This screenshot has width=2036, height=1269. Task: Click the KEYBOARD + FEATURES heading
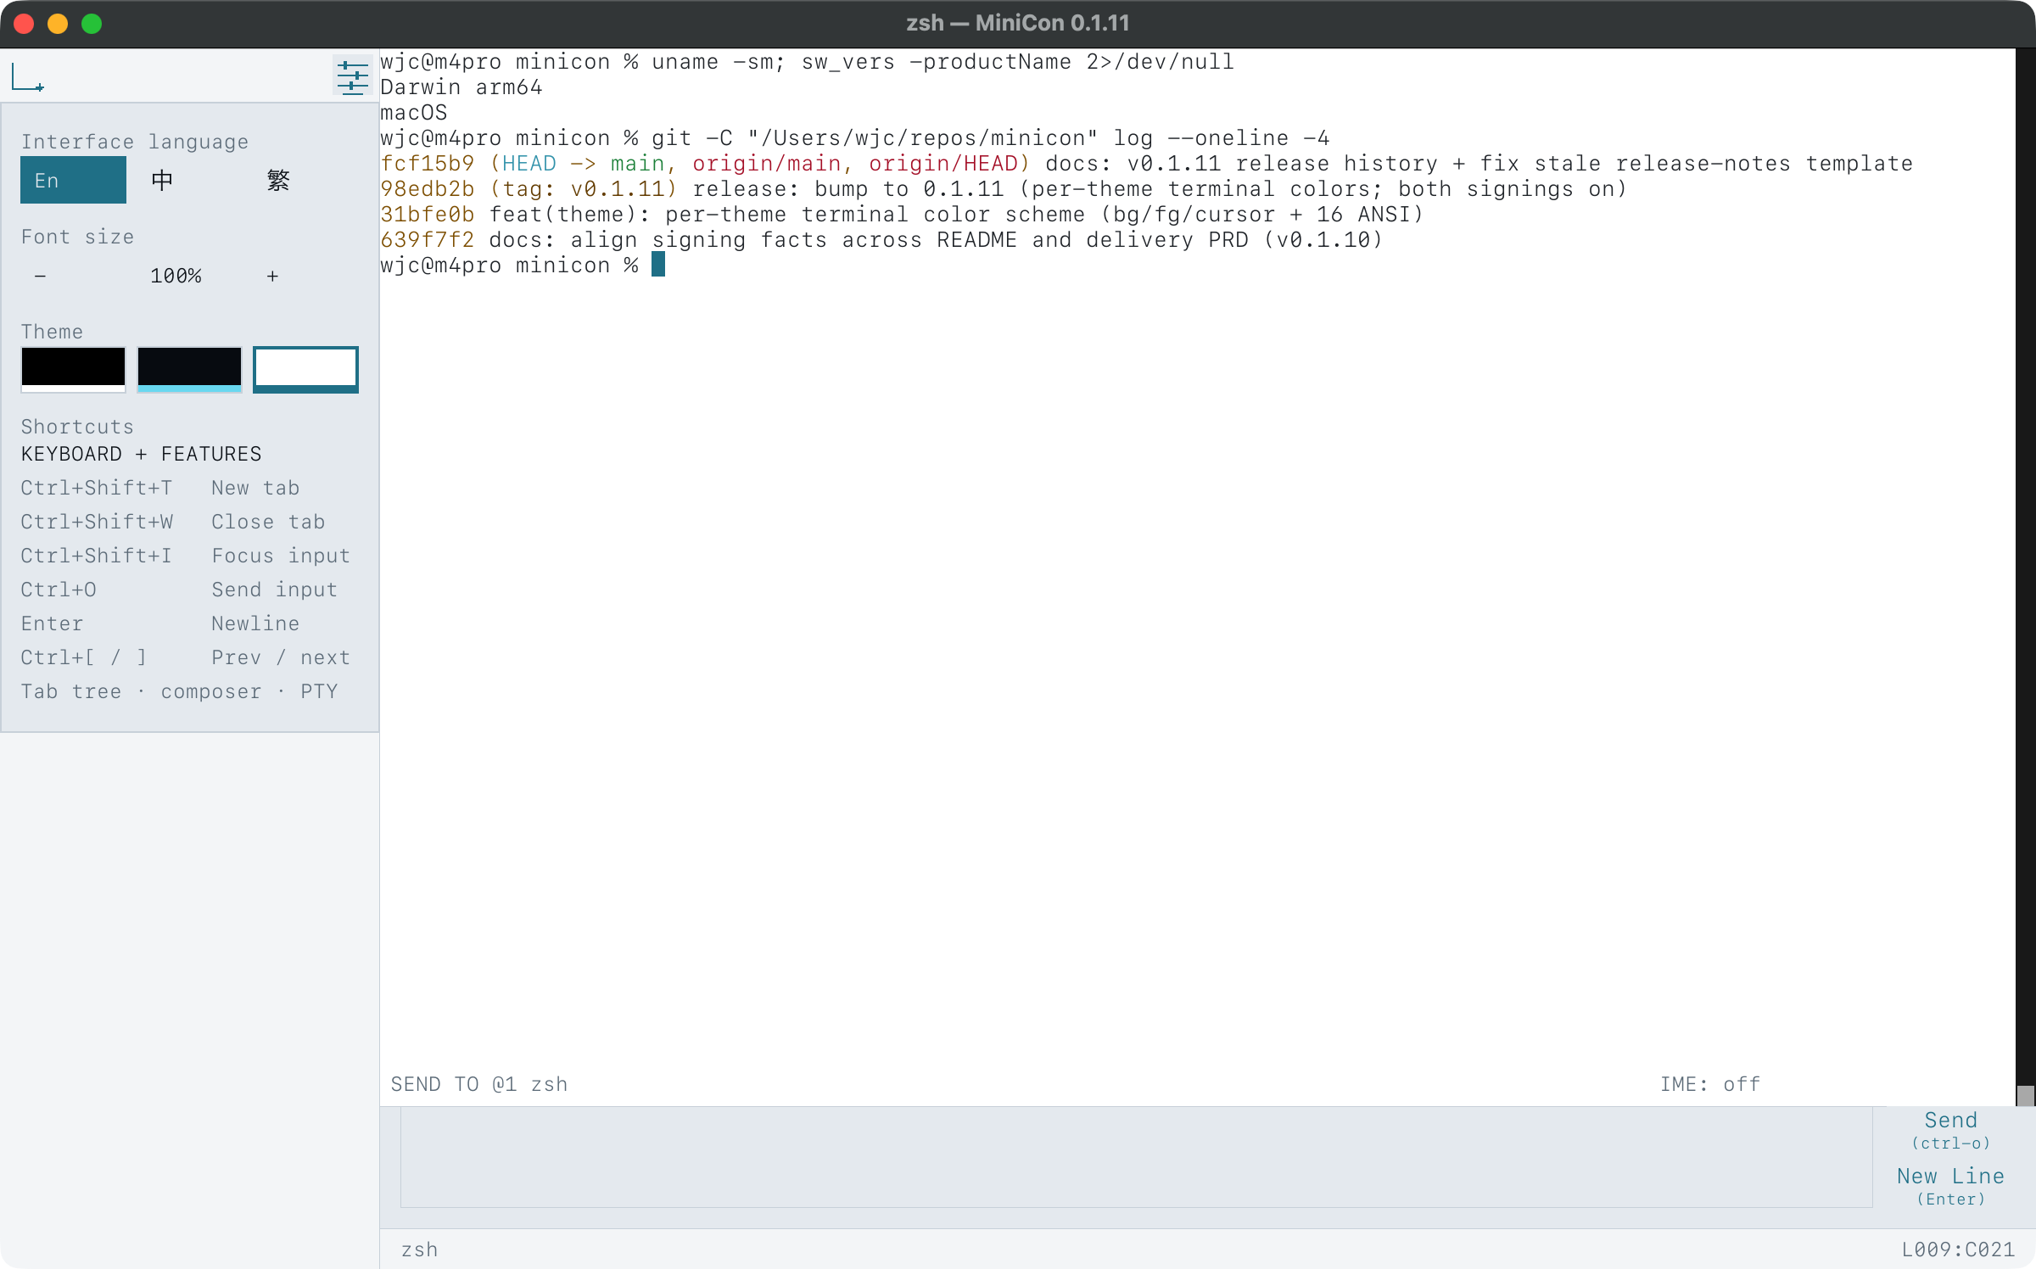point(142,454)
